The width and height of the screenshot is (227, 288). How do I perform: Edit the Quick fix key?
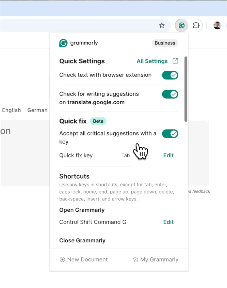point(168,155)
